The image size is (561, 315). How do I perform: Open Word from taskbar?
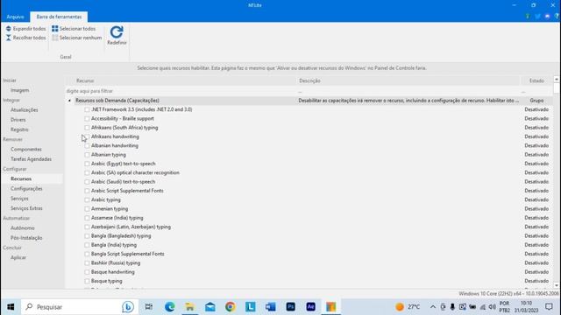(271, 307)
